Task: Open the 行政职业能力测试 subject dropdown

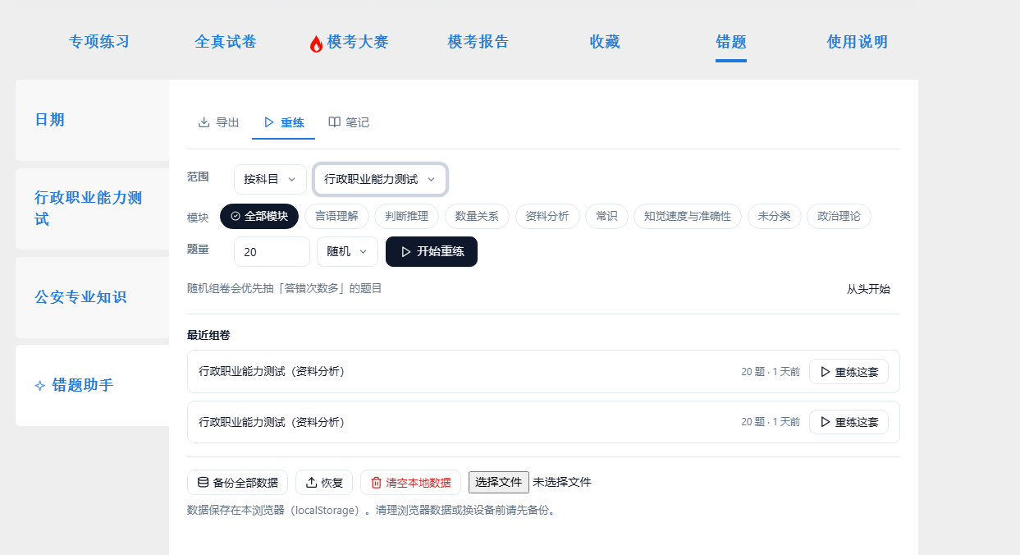Action: point(380,179)
